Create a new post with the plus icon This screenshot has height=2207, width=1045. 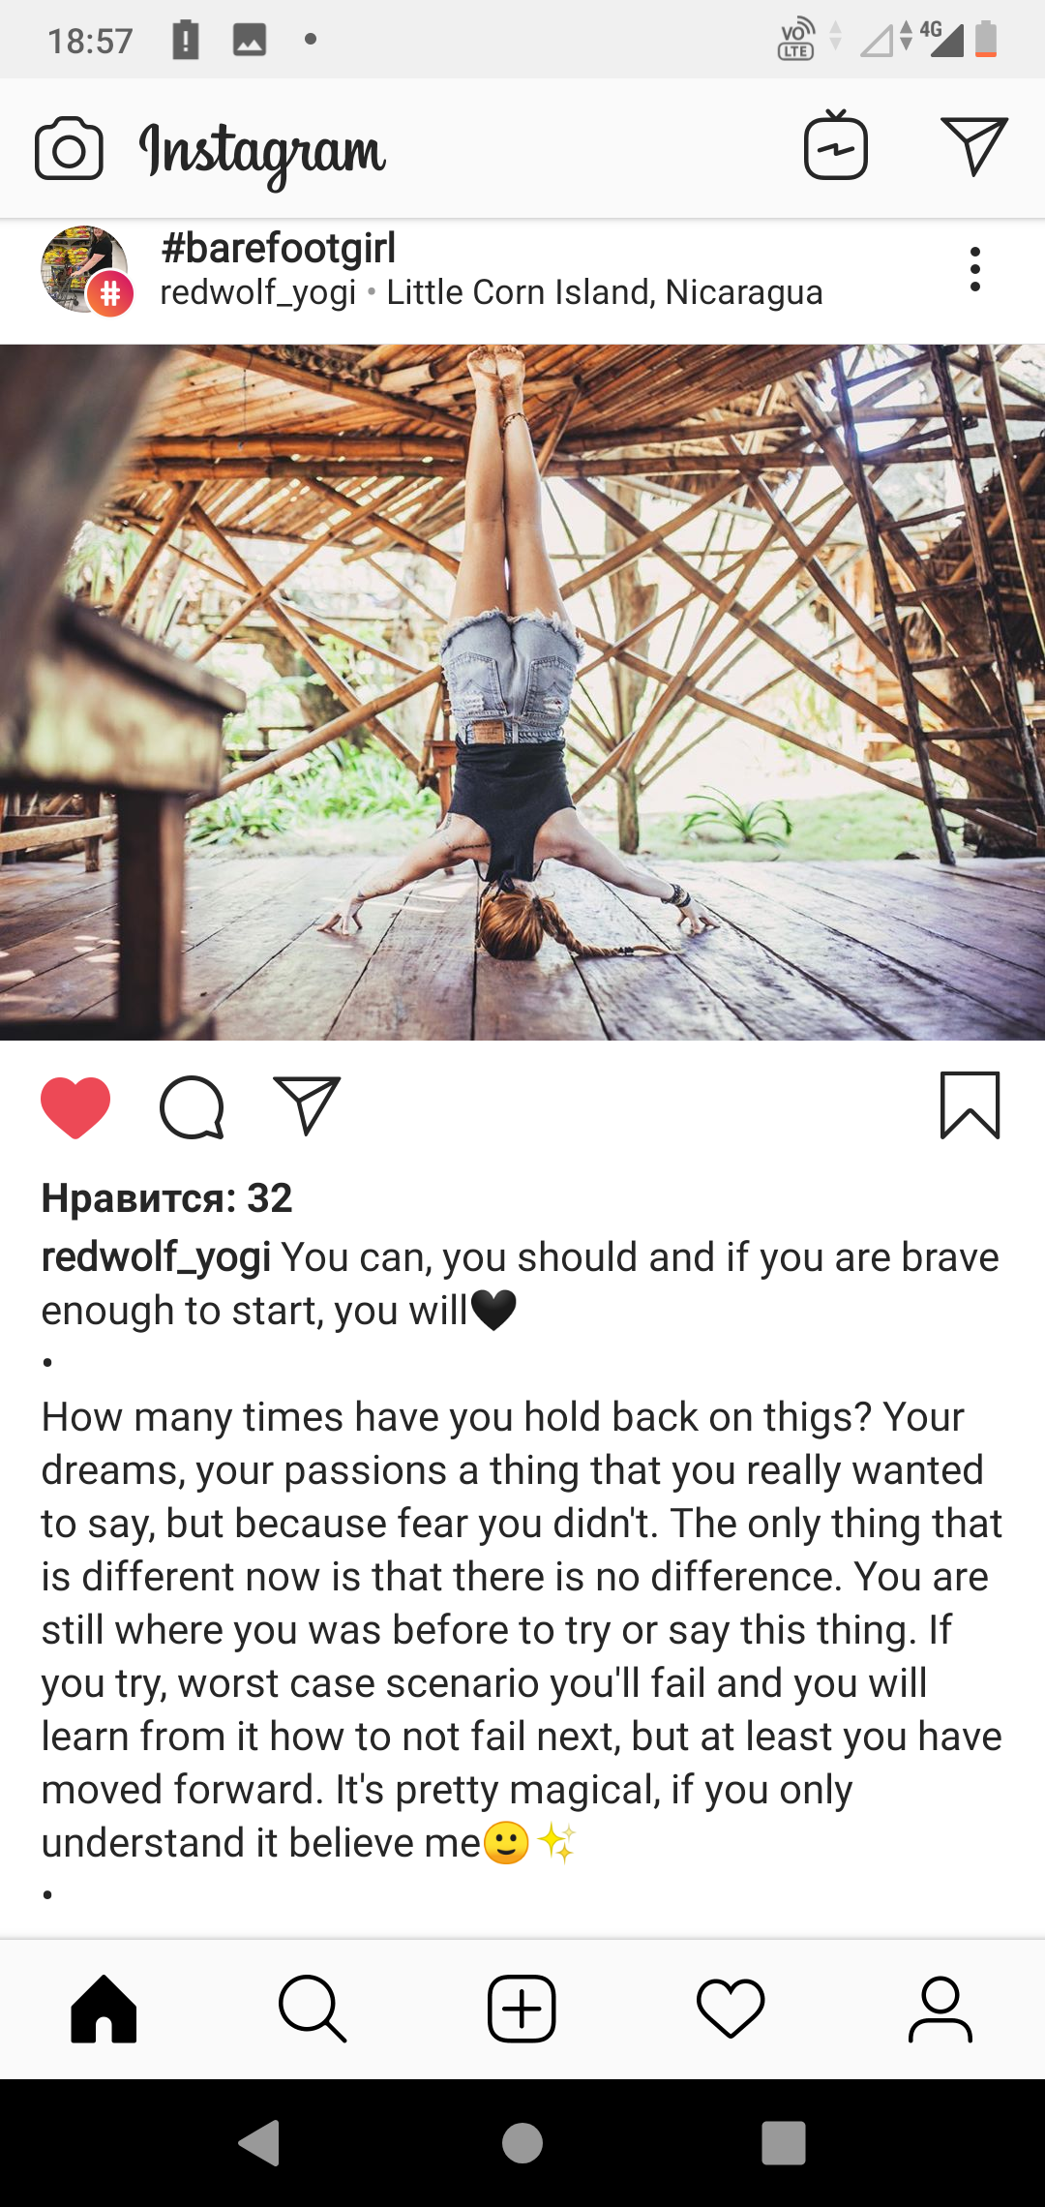(522, 2010)
